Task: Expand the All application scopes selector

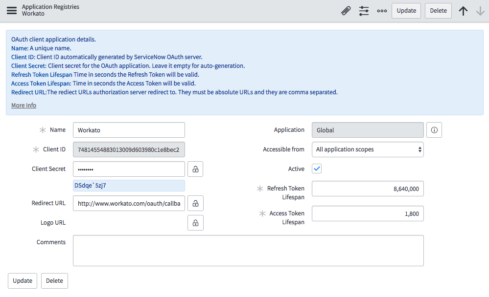Action: [367, 149]
